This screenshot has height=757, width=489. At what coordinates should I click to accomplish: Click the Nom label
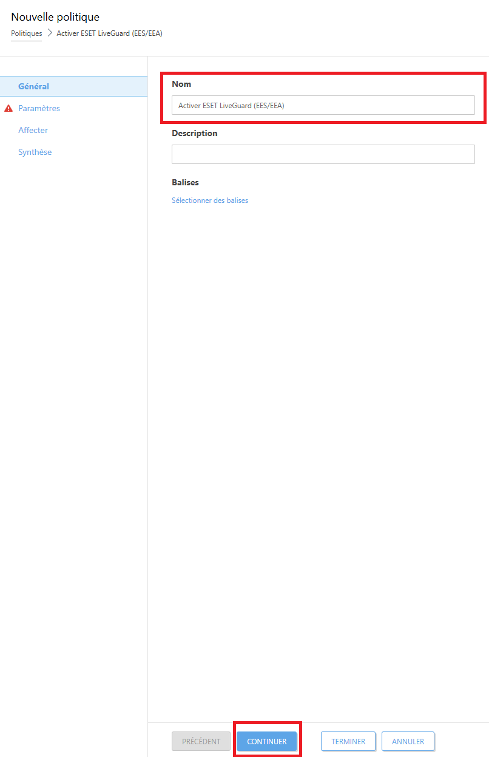(181, 84)
